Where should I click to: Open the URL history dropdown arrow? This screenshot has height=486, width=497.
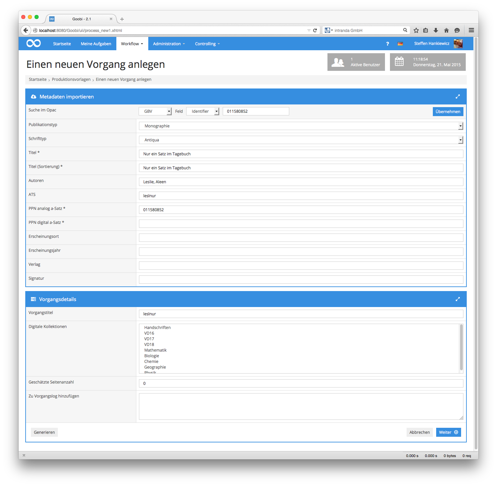[x=309, y=30]
